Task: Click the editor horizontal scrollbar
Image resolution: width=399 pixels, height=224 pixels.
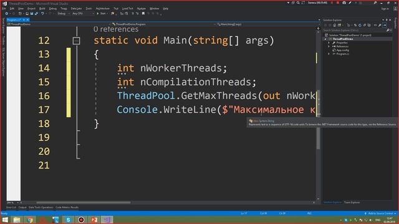Action: (83, 203)
